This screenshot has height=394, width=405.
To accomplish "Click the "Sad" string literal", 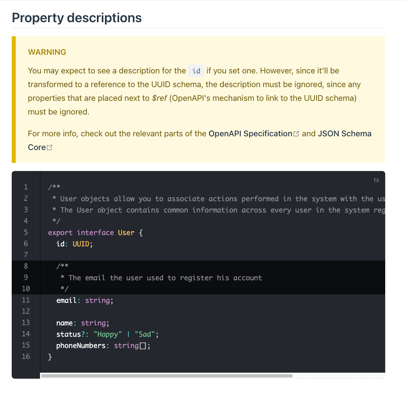I will click(145, 334).
